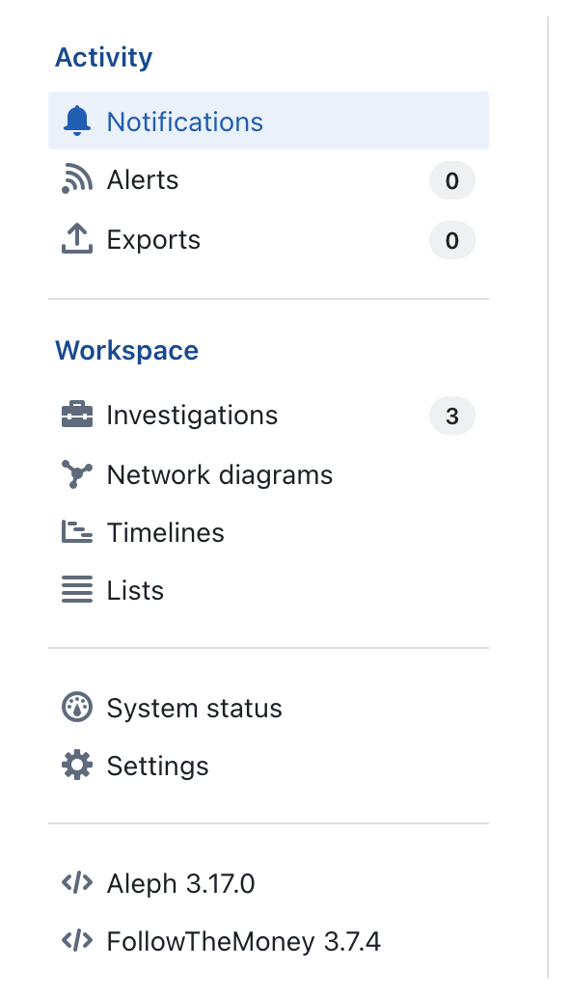Click the Exports upload icon
Screen dimensions: 571x995
point(77,238)
